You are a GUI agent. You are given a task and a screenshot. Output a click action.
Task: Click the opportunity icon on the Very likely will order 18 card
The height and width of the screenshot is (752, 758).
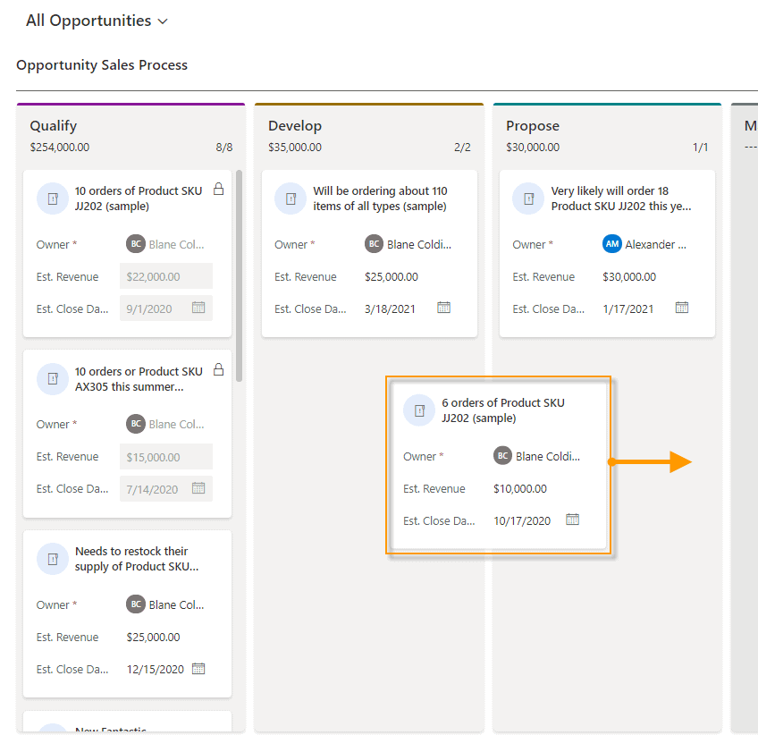pos(528,199)
